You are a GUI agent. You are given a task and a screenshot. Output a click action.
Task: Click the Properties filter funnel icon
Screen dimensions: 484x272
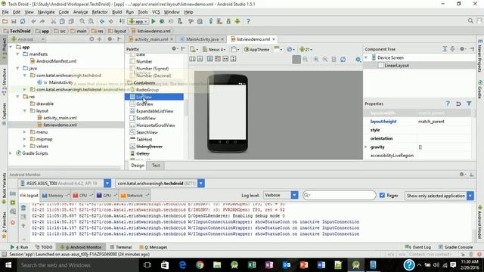point(469,104)
